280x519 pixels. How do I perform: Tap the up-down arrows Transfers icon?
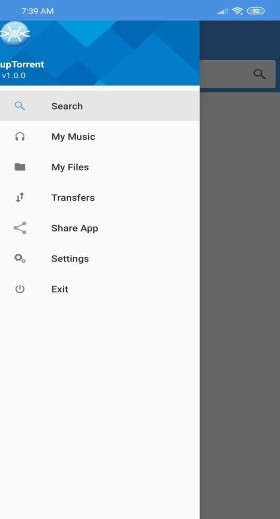click(20, 198)
